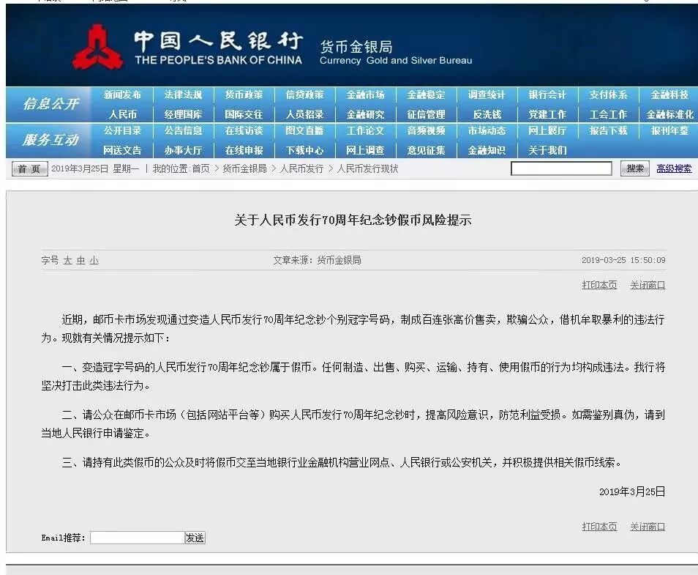Click the 首页 home button
698x575 pixels.
[29, 169]
